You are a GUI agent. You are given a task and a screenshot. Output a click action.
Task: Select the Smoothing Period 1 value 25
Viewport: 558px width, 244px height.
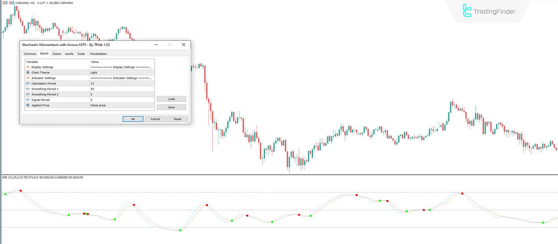[122, 89]
